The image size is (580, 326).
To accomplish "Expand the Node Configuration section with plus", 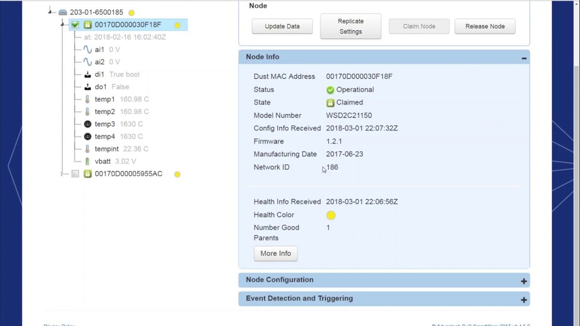I will (x=524, y=281).
